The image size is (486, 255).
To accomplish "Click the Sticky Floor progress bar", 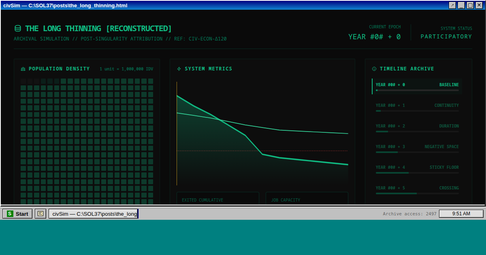I will pyautogui.click(x=417, y=173).
